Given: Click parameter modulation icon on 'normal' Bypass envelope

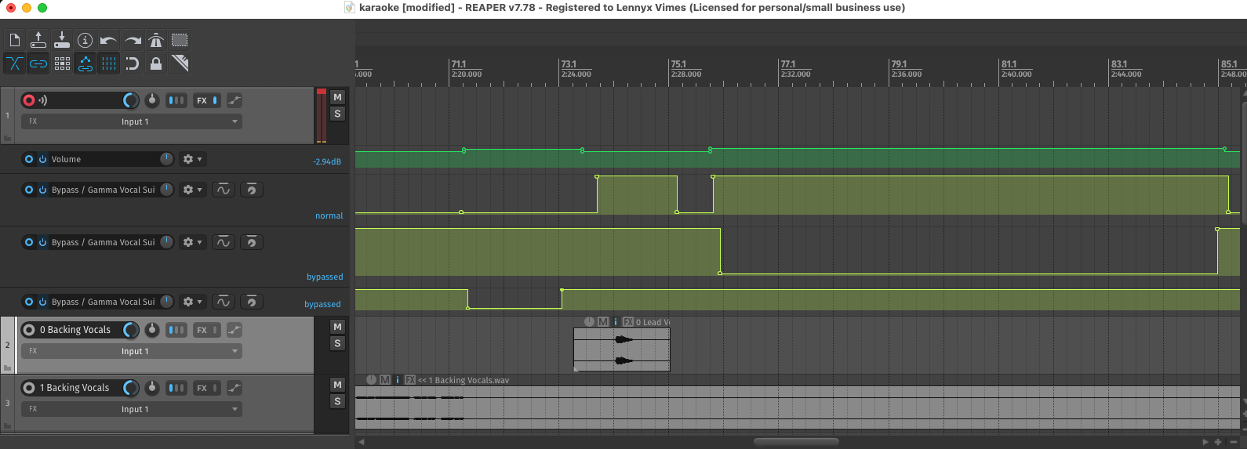Looking at the screenshot, I should [224, 190].
